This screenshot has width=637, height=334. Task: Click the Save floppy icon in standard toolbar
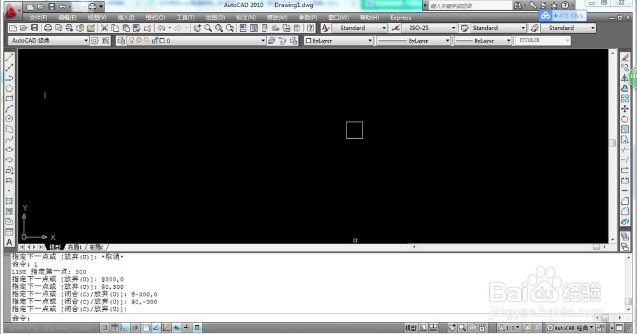[x=34, y=28]
